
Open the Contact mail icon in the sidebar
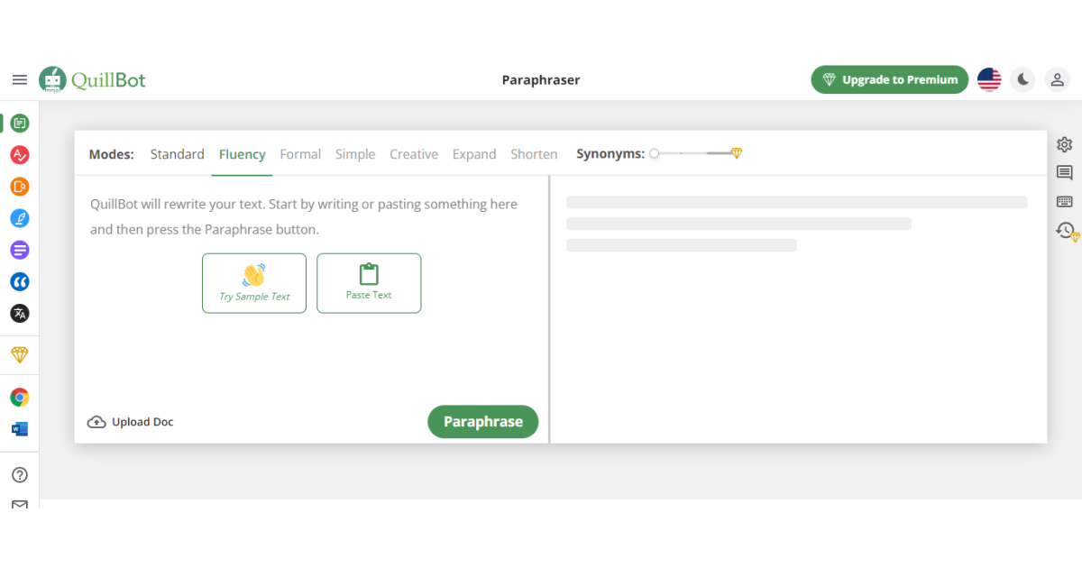20,504
